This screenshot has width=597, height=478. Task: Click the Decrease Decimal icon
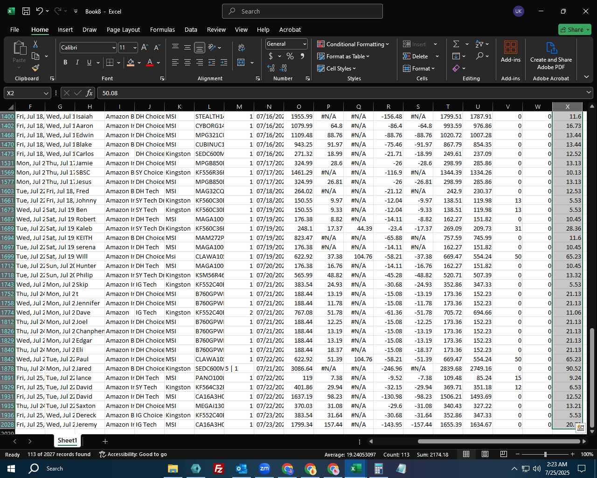pos(283,68)
